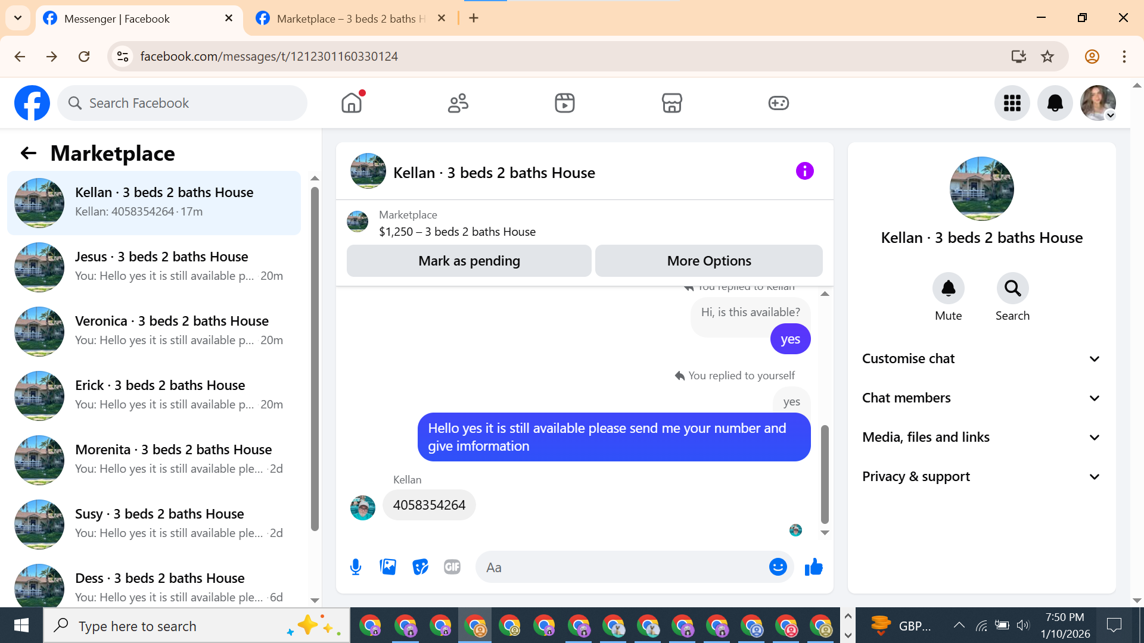
Task: Click the voice clip microphone icon
Action: [x=356, y=567]
